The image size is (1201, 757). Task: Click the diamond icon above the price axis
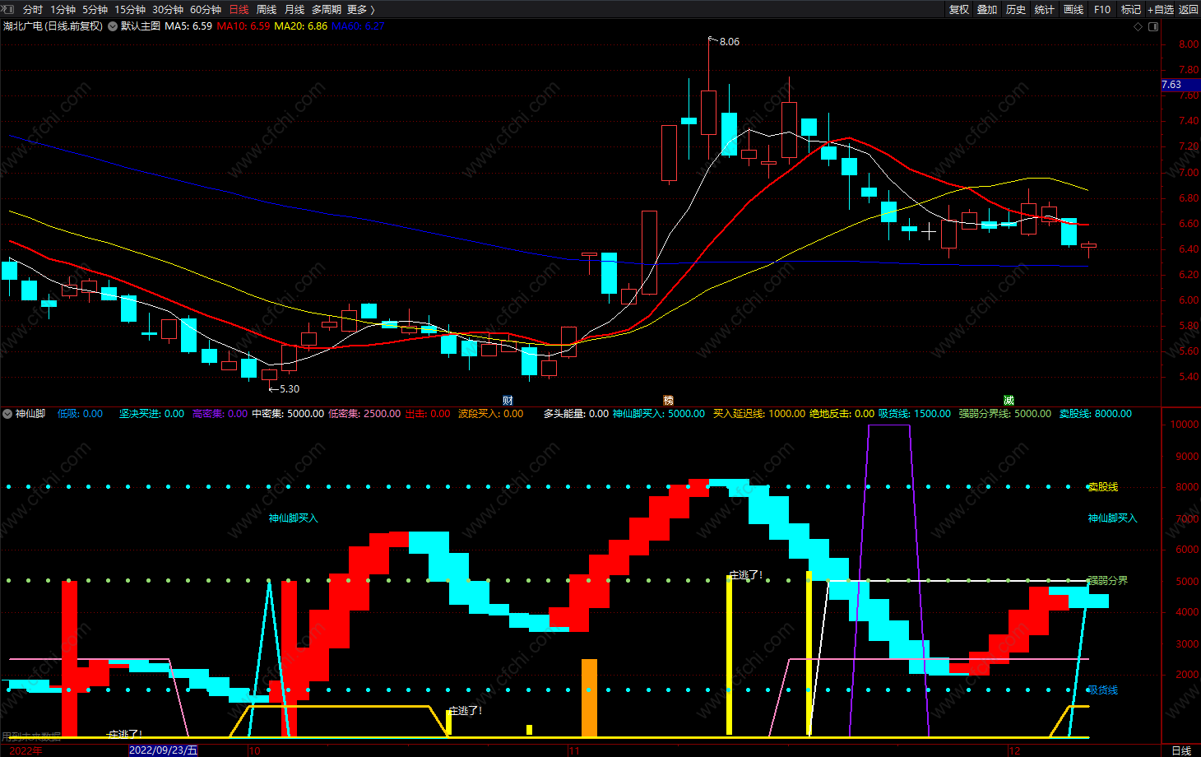click(1138, 26)
